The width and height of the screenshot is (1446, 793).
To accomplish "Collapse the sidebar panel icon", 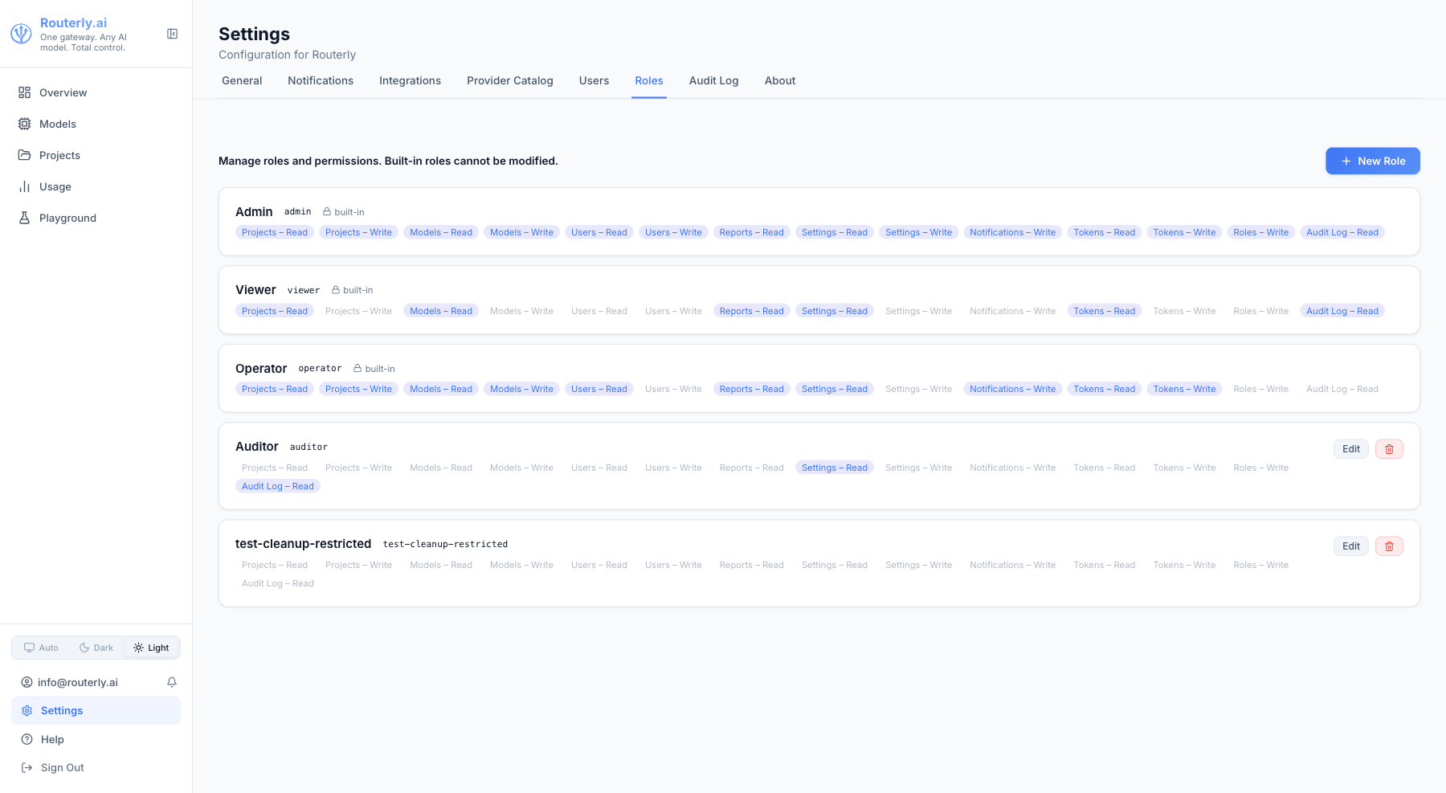I will click(172, 34).
